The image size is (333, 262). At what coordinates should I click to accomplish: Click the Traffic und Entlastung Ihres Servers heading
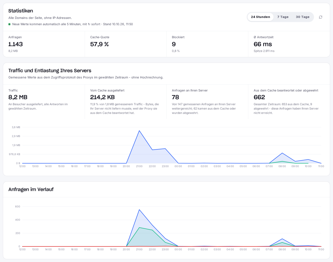coord(50,71)
